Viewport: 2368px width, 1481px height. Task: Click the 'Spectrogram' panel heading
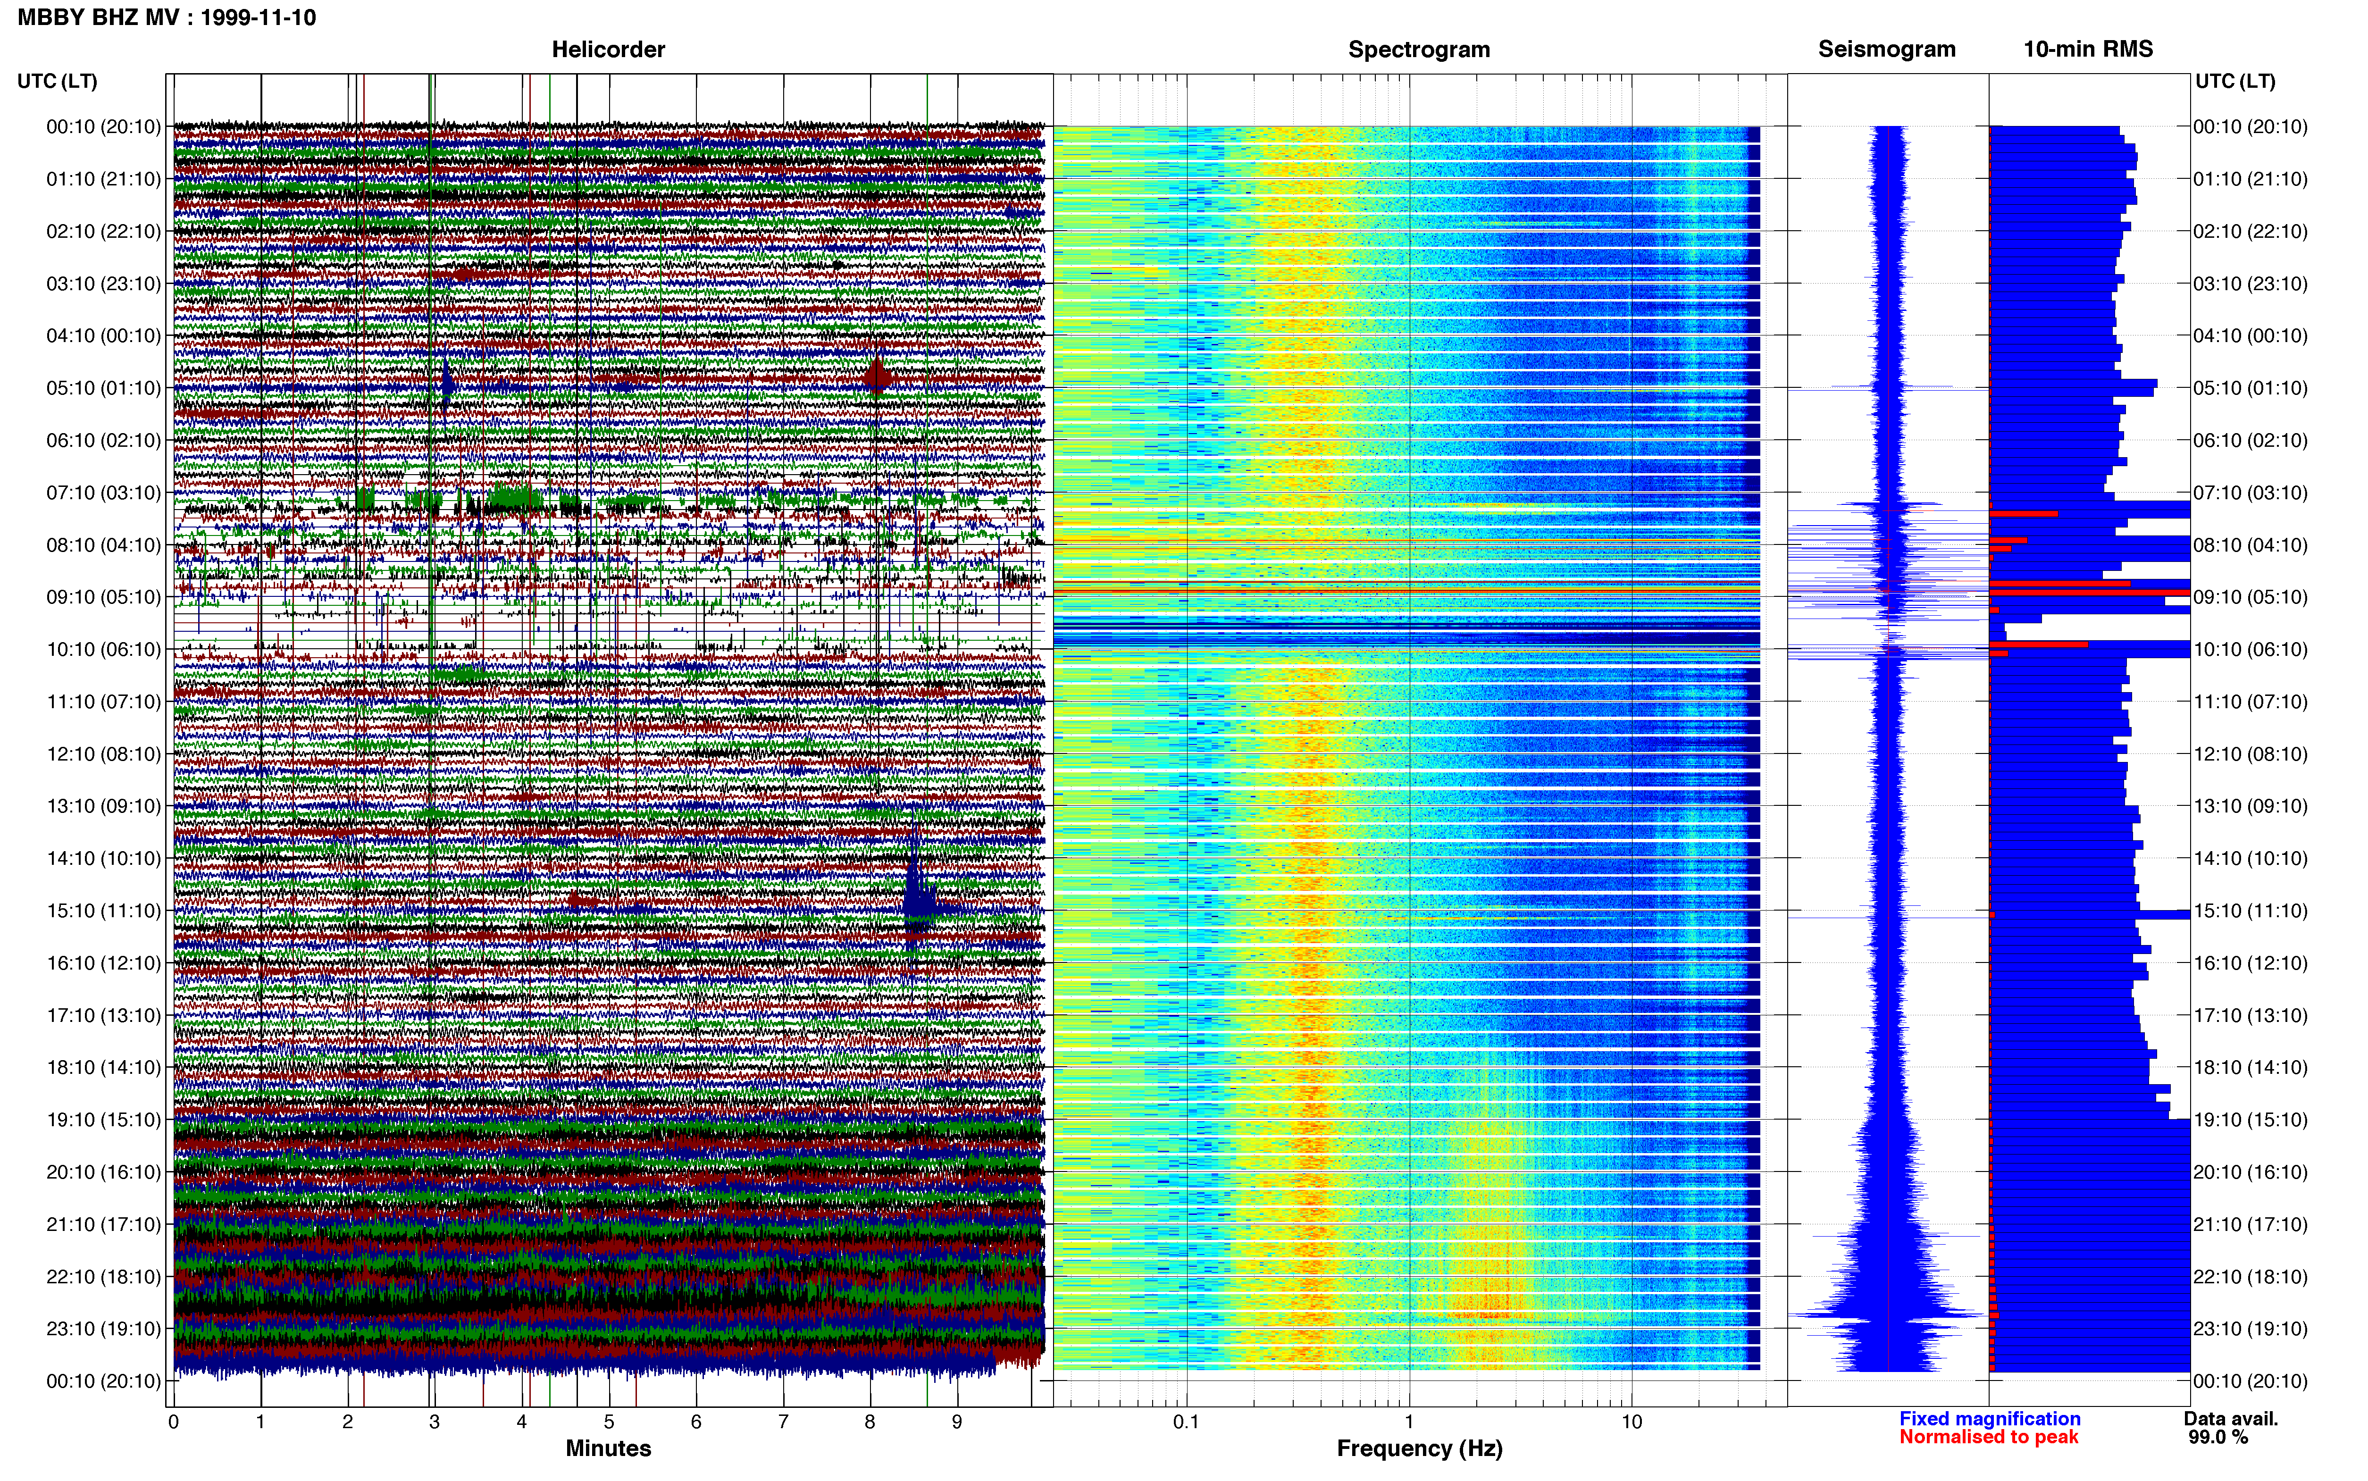(x=1419, y=49)
